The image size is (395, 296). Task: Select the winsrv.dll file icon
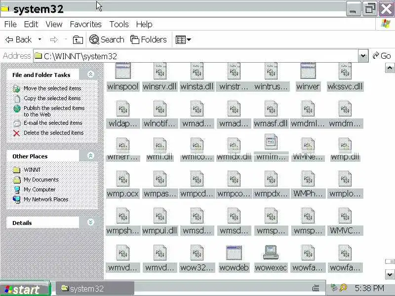tap(160, 71)
